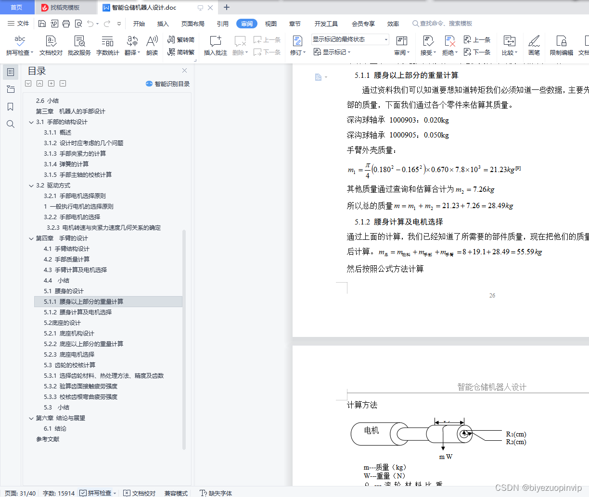Click 字数: 15914 in status bar
This screenshot has height=497, width=589.
click(59, 493)
